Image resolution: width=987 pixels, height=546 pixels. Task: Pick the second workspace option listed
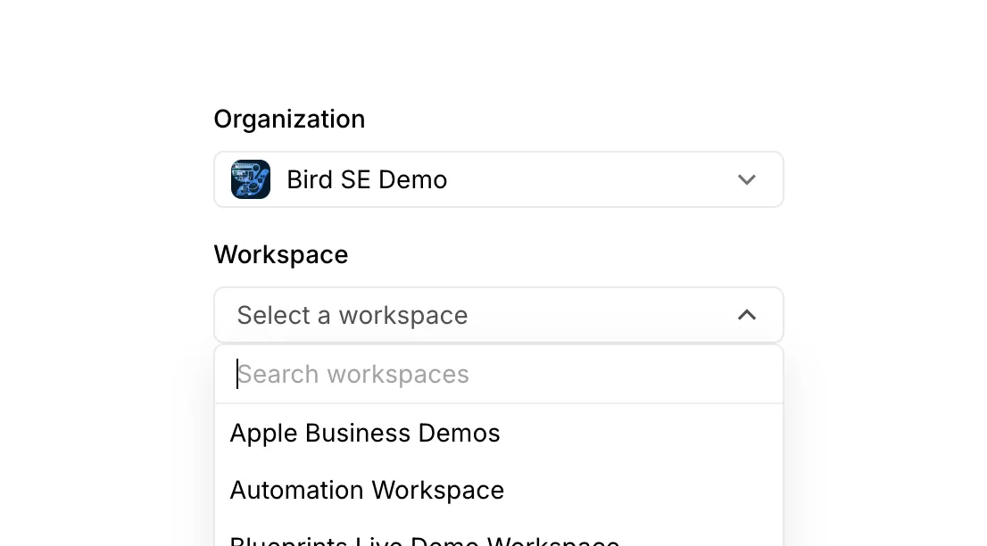(x=499, y=490)
